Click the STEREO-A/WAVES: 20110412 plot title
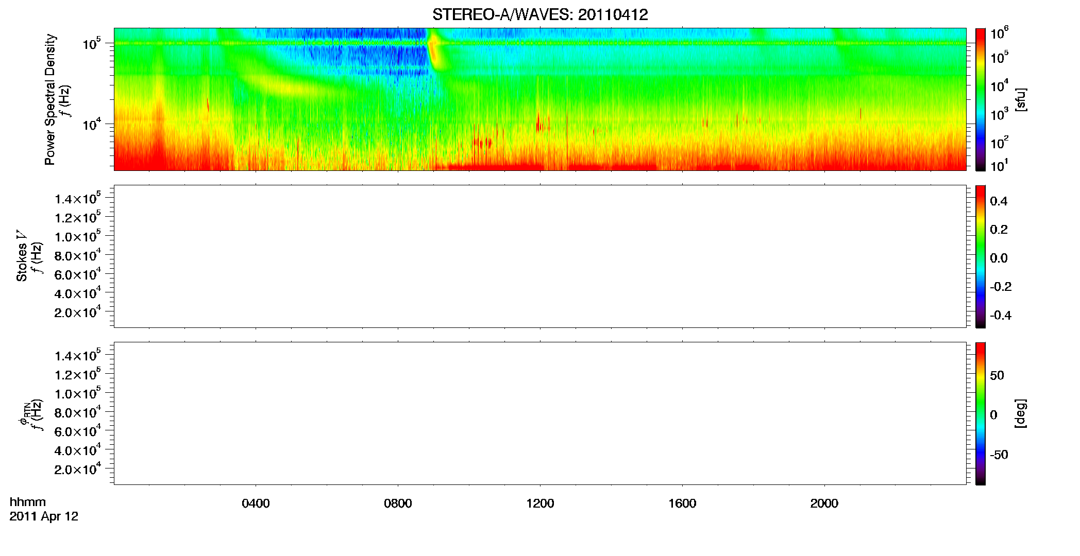 pos(540,15)
